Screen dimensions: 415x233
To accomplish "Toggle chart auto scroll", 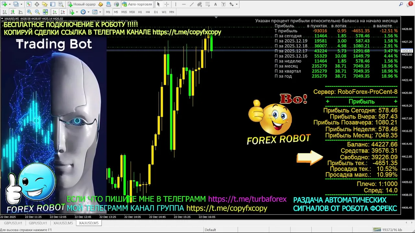I will point(54,12).
